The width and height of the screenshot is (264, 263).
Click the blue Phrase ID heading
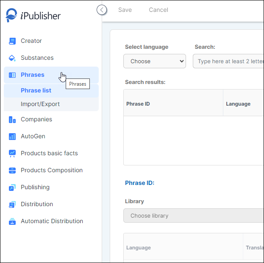click(x=139, y=183)
